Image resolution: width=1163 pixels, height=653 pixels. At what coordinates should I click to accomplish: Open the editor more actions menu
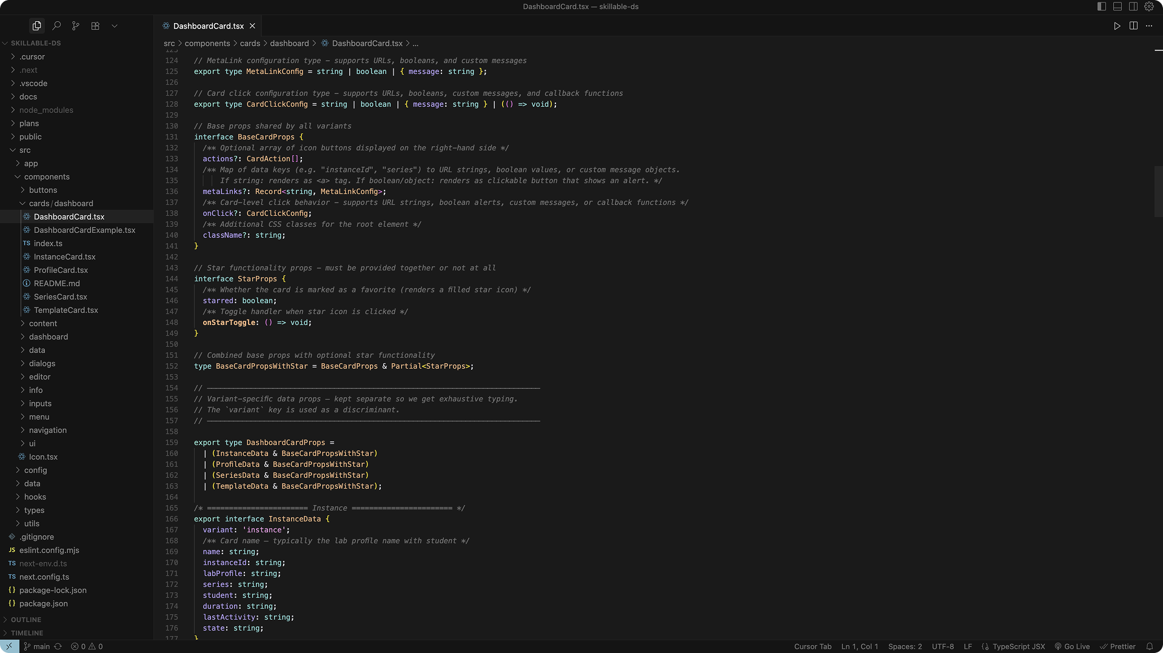(1149, 26)
